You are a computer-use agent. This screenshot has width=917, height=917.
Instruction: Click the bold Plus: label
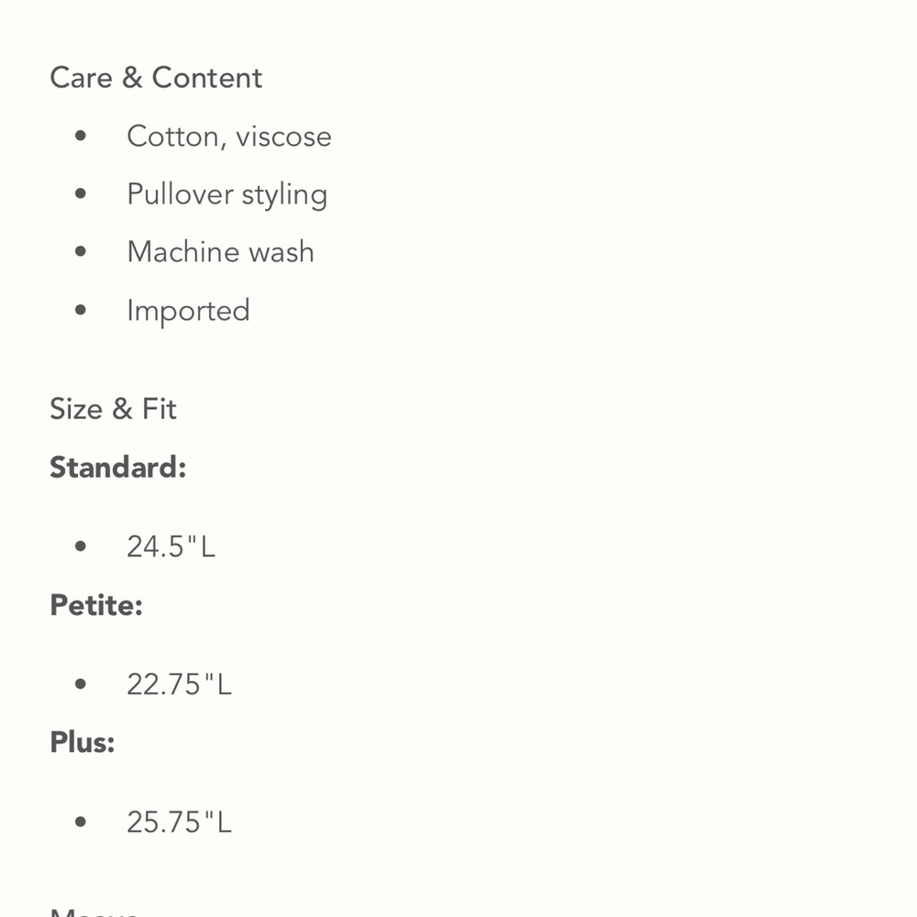click(x=83, y=743)
